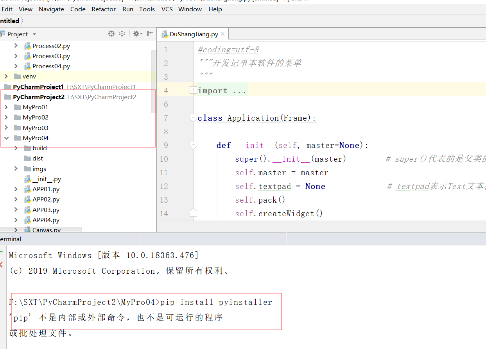This screenshot has width=486, height=349.
Task: Select the MyPro02 folder
Action: (36, 117)
